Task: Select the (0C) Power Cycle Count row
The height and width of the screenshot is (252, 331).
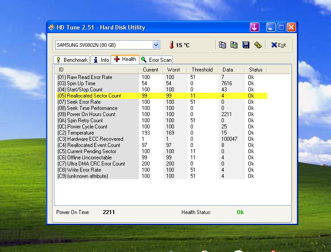Action: [162, 127]
